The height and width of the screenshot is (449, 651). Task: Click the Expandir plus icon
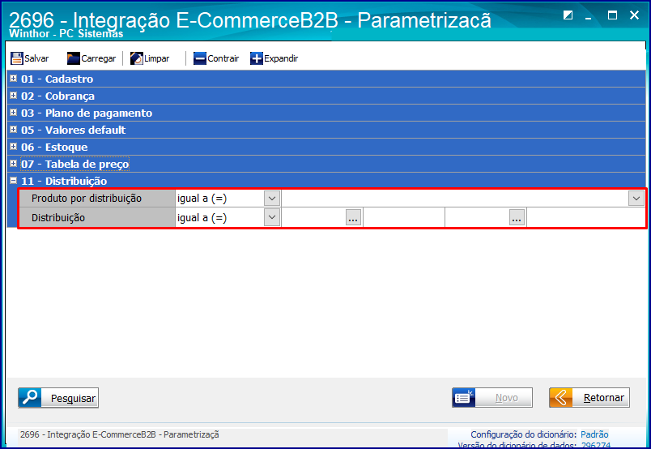point(257,58)
